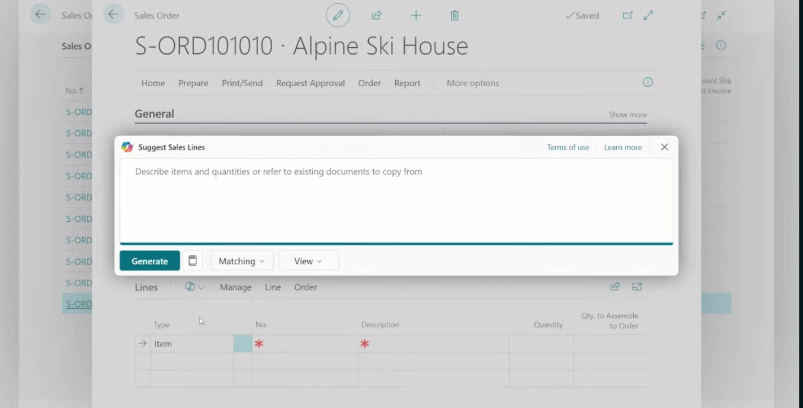The width and height of the screenshot is (803, 408).
Task: Click the sales lines description text box
Action: point(396,200)
